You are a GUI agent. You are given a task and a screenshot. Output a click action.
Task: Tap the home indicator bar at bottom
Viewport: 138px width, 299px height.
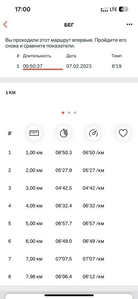[69, 296]
